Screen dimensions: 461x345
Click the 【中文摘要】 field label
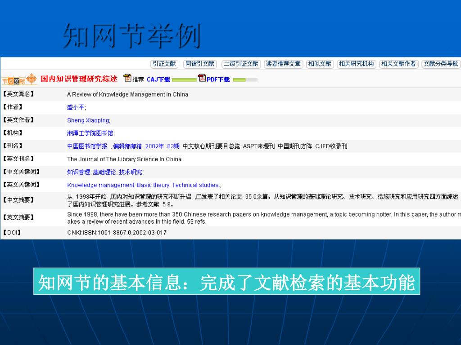point(18,200)
